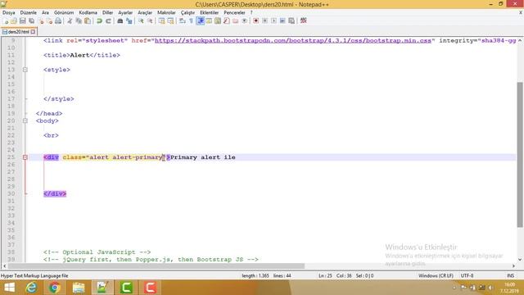Click the Open file toolbar icon
Screen dimensions: 524x295
click(x=14, y=20)
